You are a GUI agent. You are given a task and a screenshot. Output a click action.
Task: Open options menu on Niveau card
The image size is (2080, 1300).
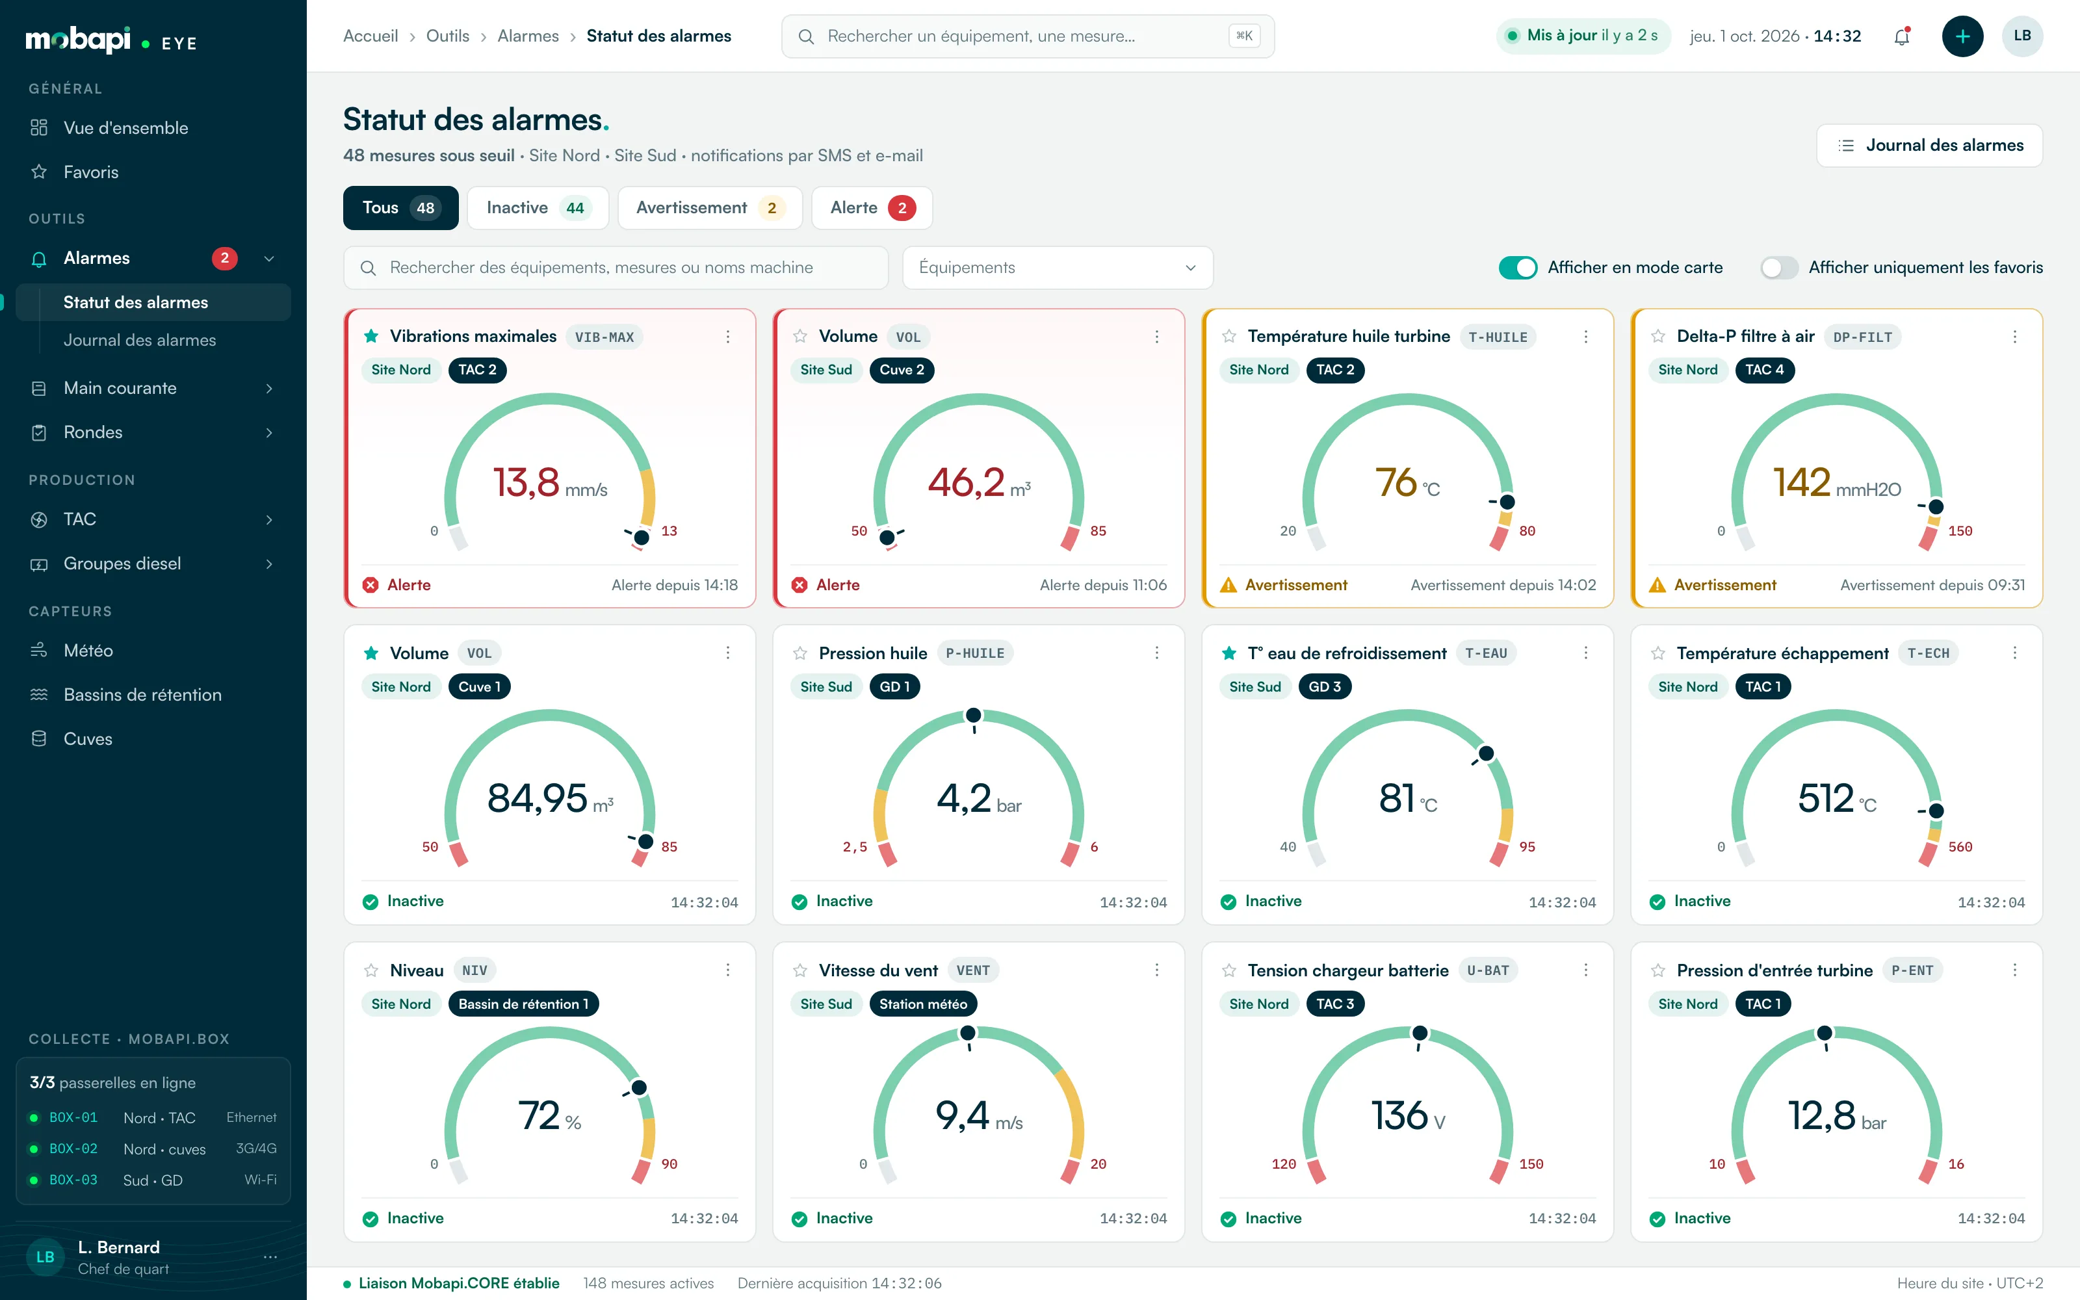point(728,970)
